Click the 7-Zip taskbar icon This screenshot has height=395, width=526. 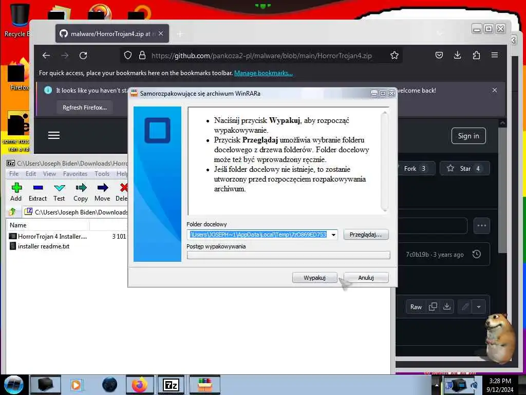tap(171, 385)
